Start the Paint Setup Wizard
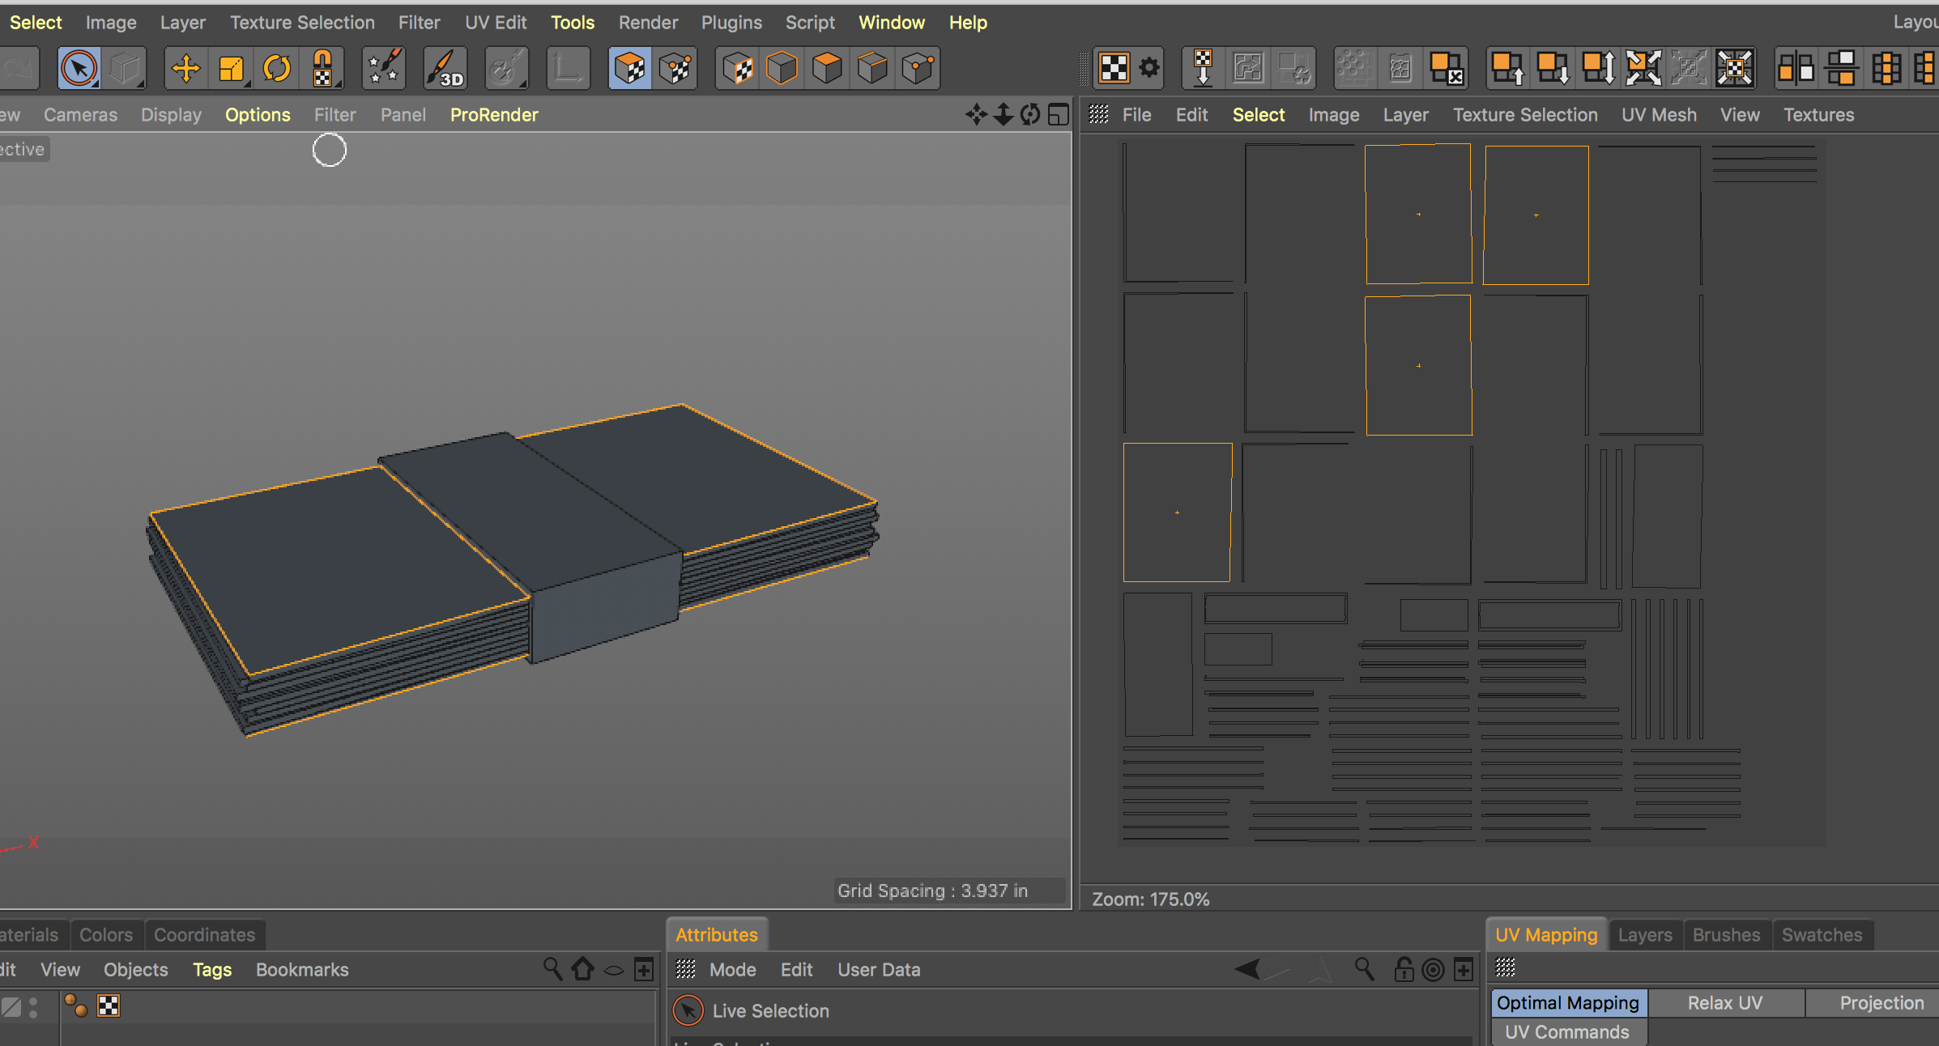The height and width of the screenshot is (1046, 1939). coord(384,68)
